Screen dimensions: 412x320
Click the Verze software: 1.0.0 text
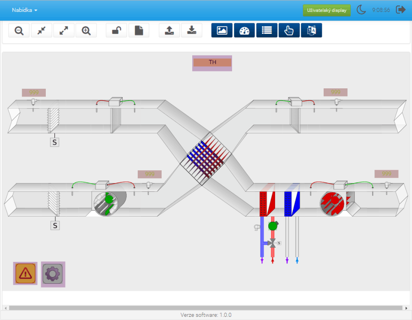(x=206, y=315)
